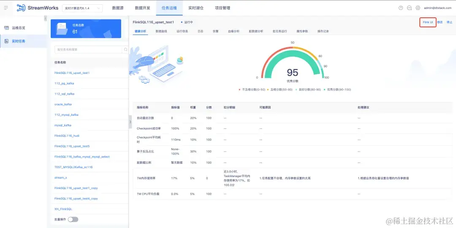Click the task name search field
Viewport: 456px width, 228px height.
(x=88, y=49)
